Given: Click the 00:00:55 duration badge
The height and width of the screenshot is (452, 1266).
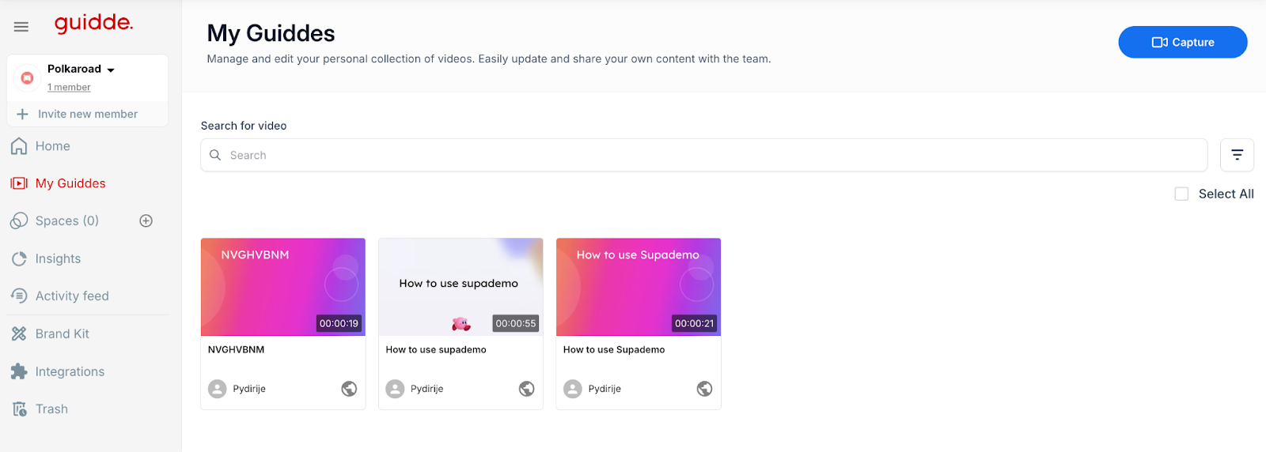Looking at the screenshot, I should pos(516,323).
